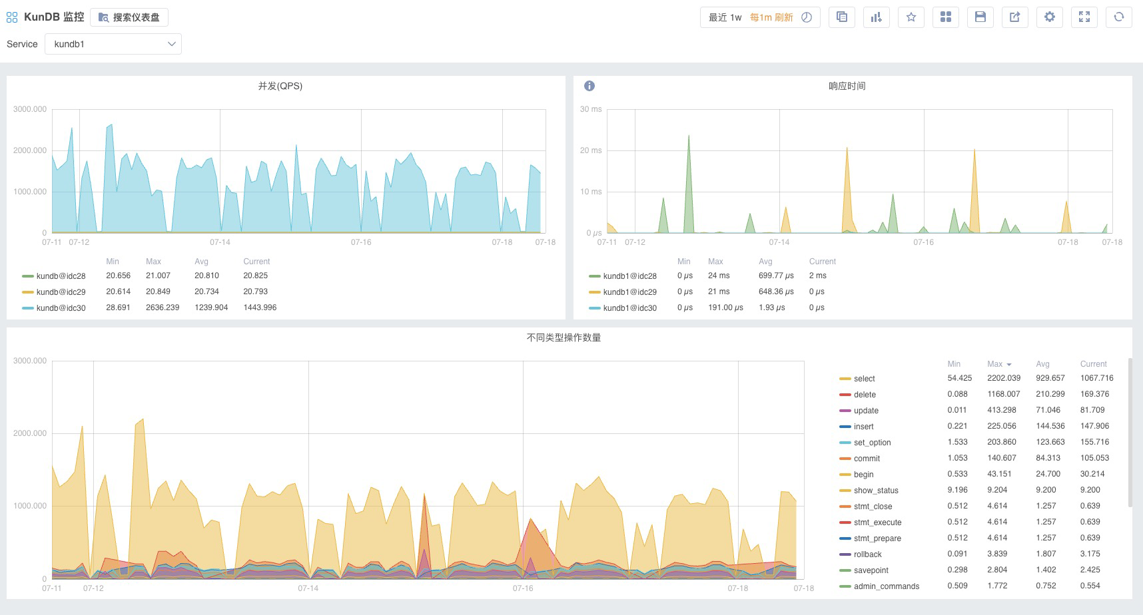The width and height of the screenshot is (1143, 615).
Task: Click the add chart panel icon
Action: click(x=877, y=17)
